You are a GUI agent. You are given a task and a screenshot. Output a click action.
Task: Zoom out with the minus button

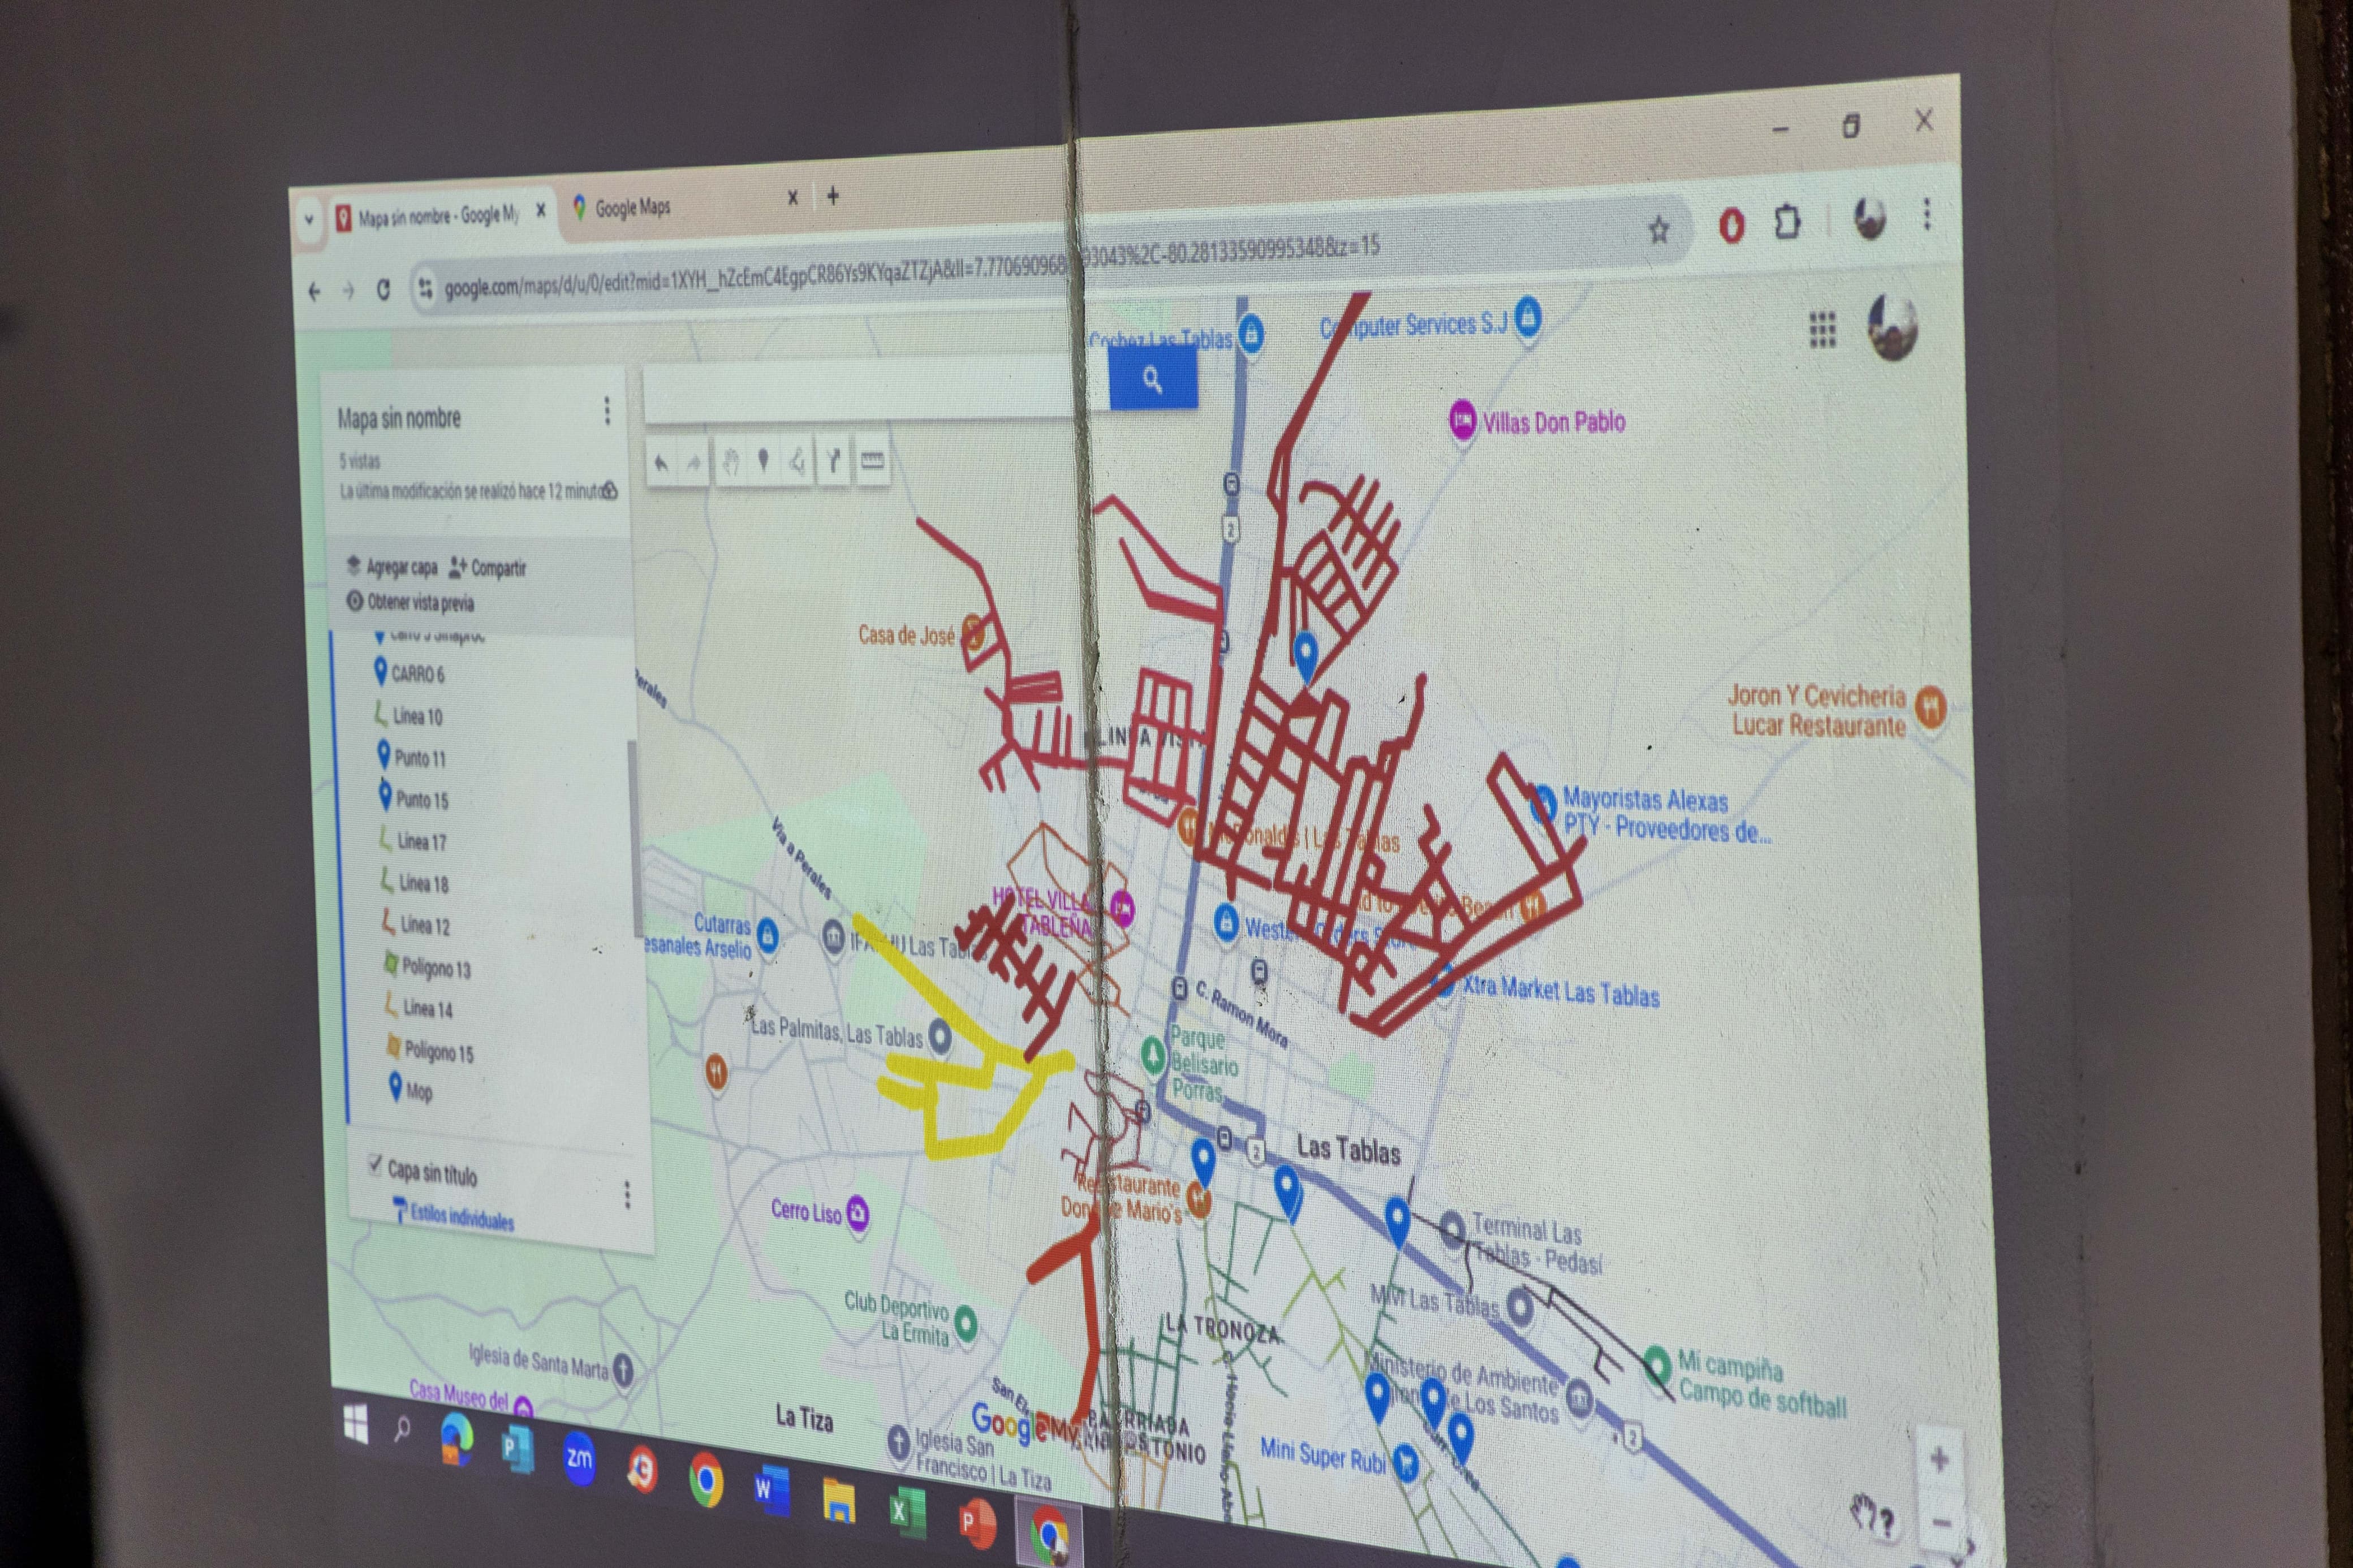point(1942,1523)
